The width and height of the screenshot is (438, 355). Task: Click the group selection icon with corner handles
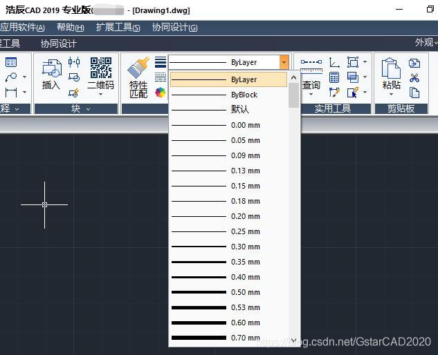[353, 62]
